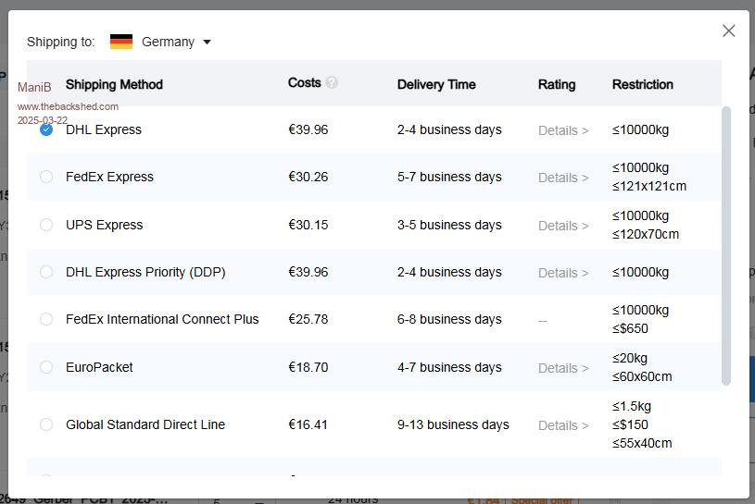The image size is (755, 504).
Task: Expand rating Details for EuroPacket
Action: 563,368
